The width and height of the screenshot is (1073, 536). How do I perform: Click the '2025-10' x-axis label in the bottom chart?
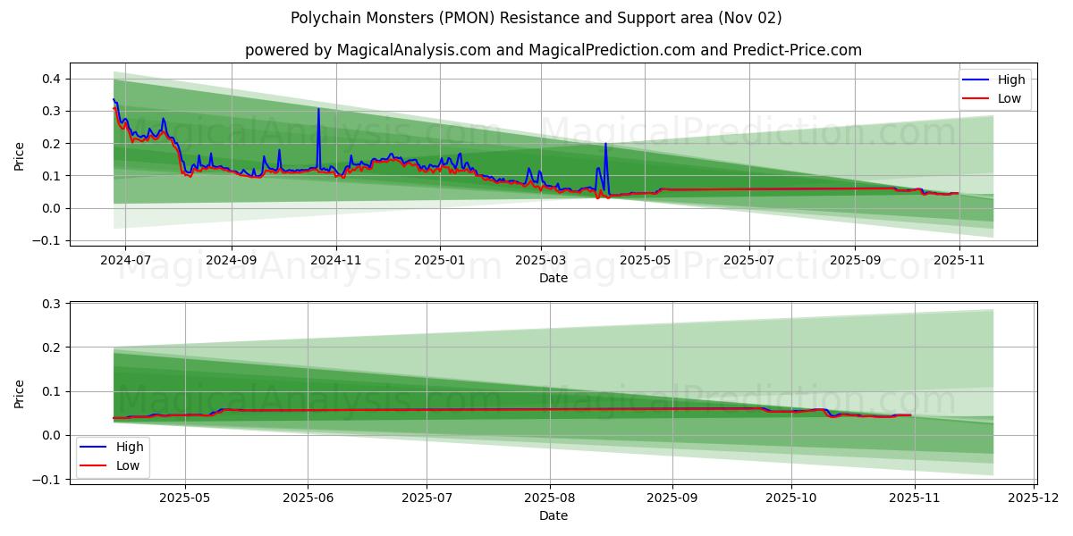click(x=791, y=498)
